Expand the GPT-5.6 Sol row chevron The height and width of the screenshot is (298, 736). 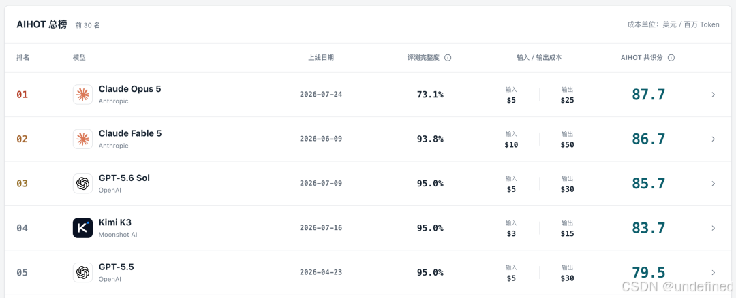[x=714, y=184]
